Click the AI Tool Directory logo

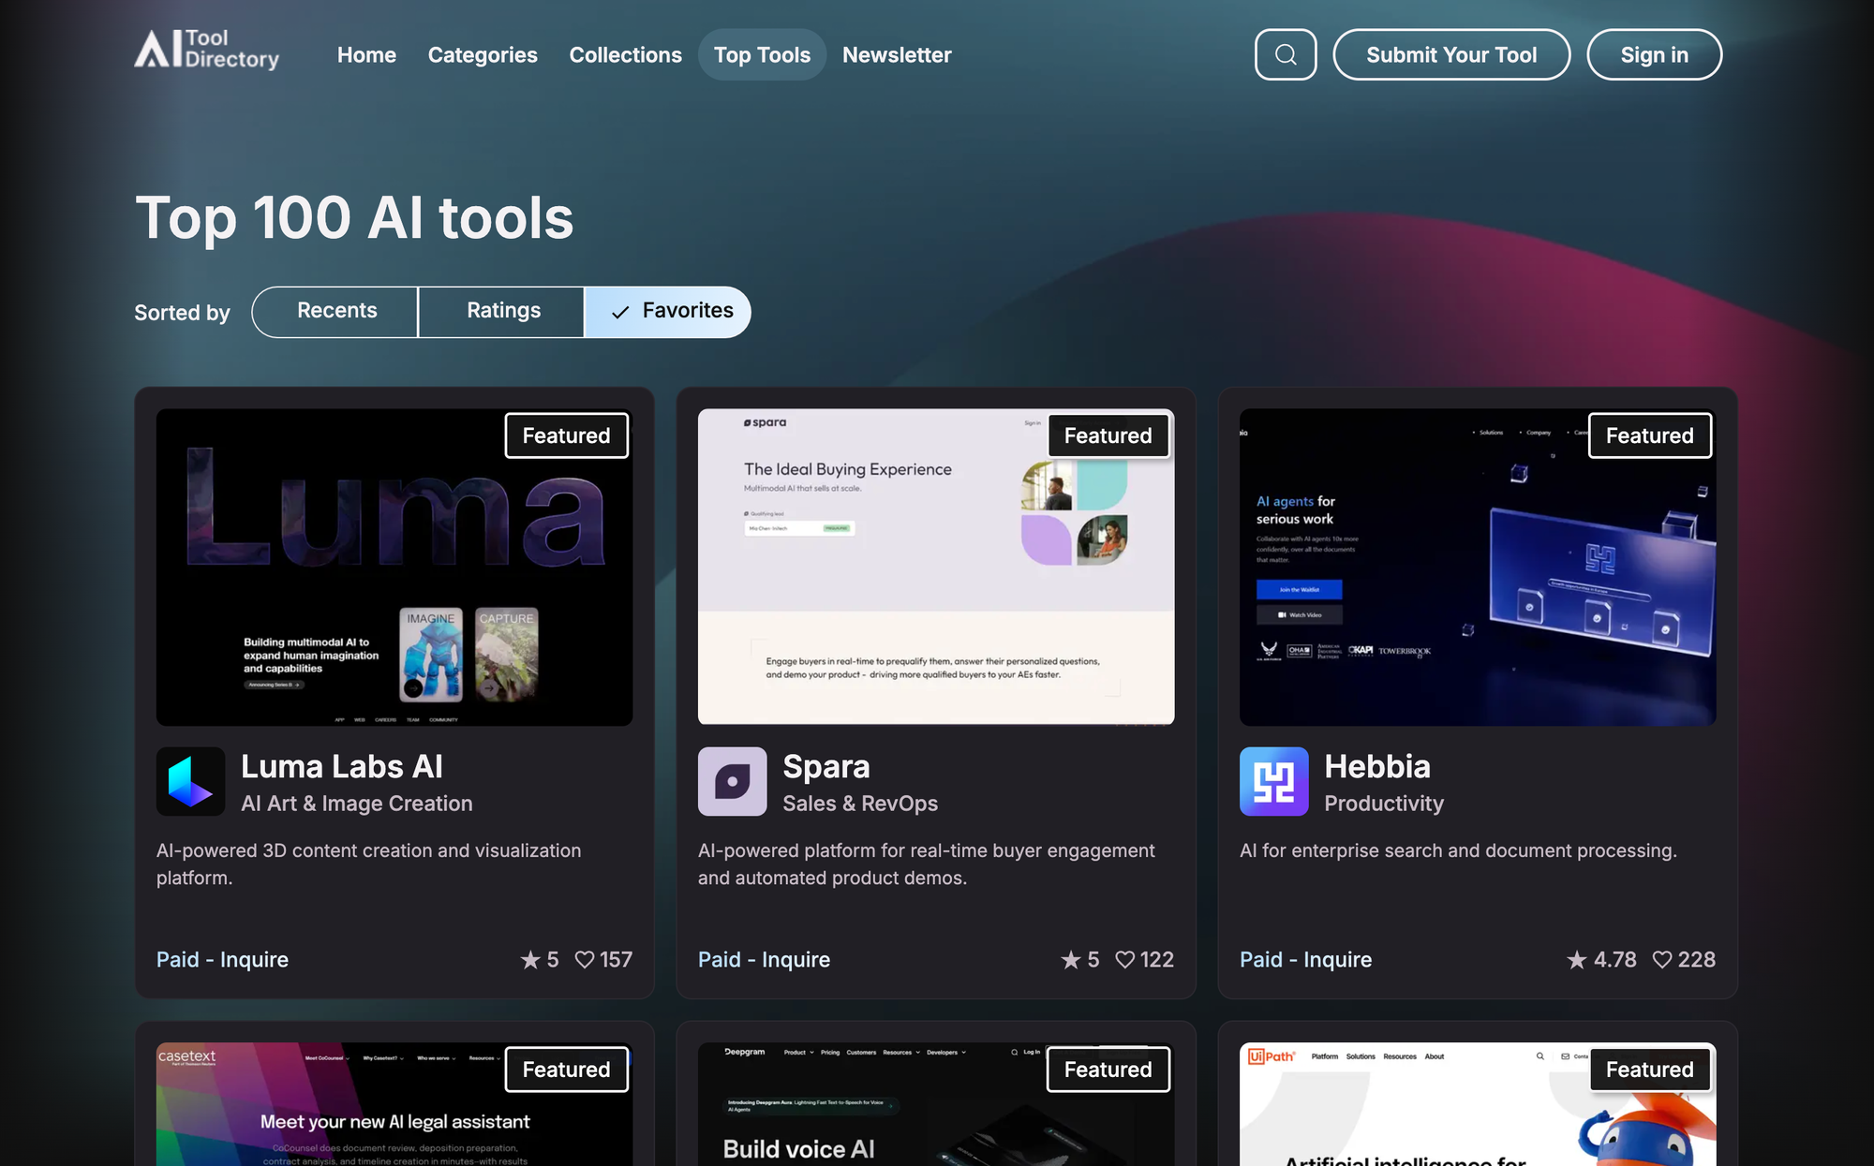(207, 51)
